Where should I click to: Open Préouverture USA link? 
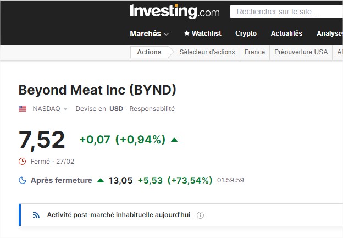[x=301, y=52]
